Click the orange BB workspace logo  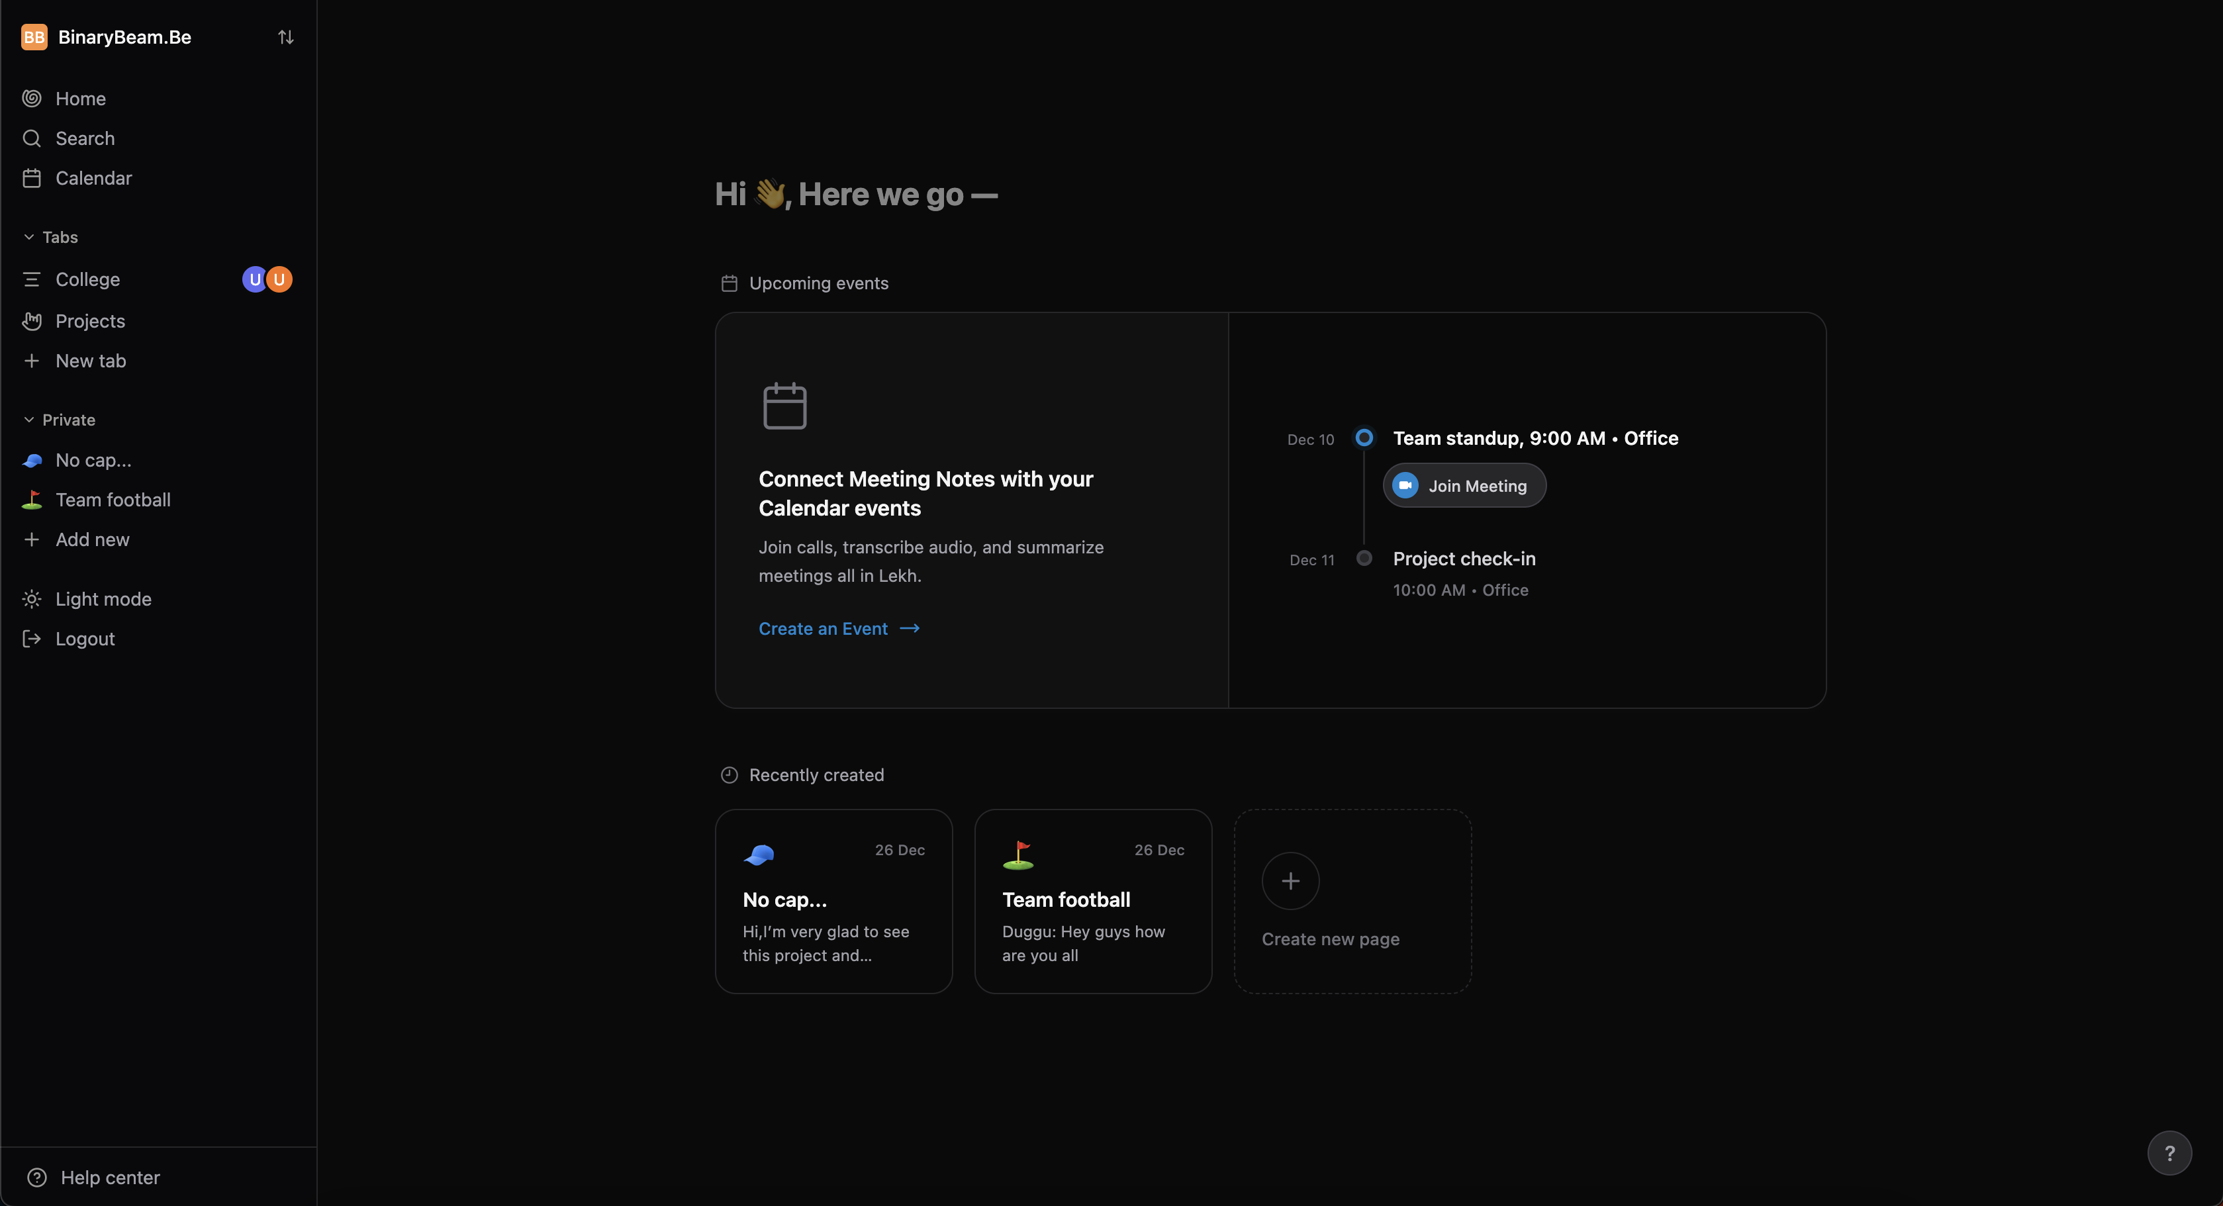[34, 37]
